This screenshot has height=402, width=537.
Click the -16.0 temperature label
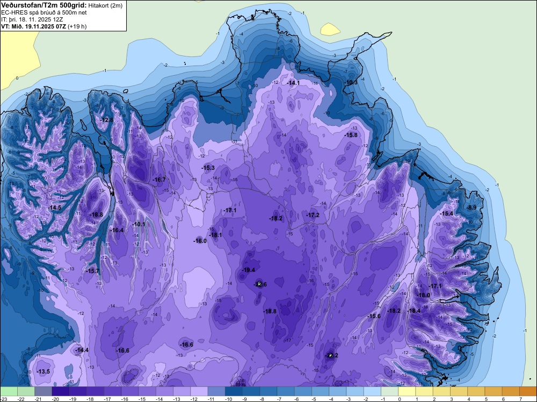[x=200, y=241]
